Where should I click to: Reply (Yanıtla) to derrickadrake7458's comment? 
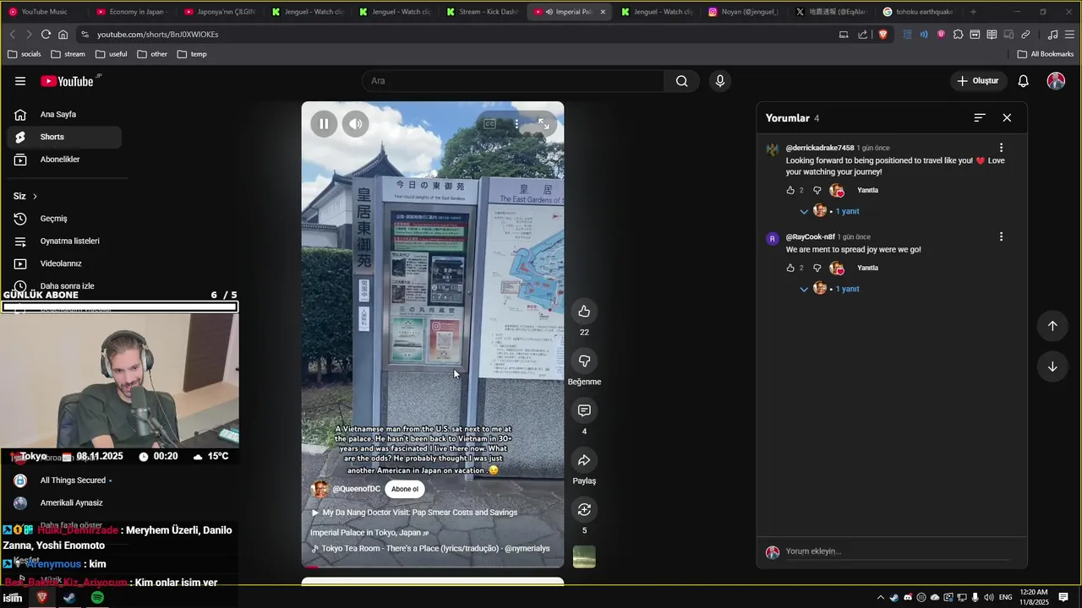867,191
